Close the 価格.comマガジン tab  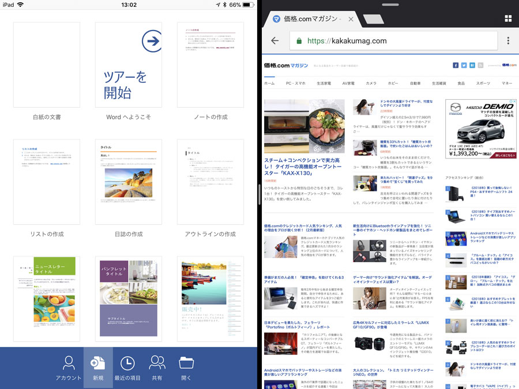tap(351, 19)
